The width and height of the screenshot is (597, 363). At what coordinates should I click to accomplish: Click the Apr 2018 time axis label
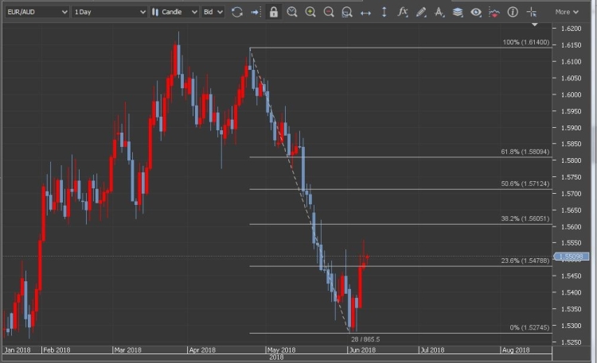(x=202, y=349)
